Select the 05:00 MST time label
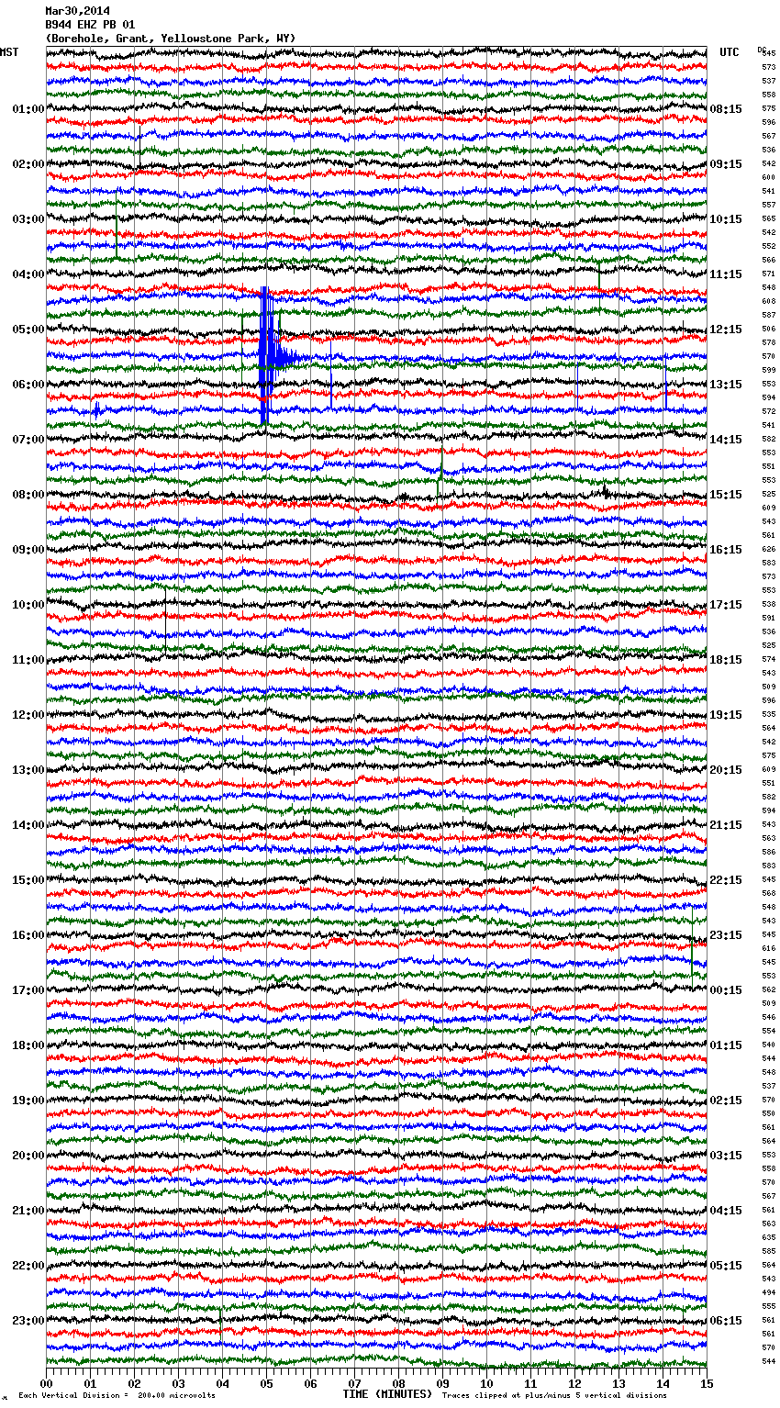 click(x=28, y=330)
